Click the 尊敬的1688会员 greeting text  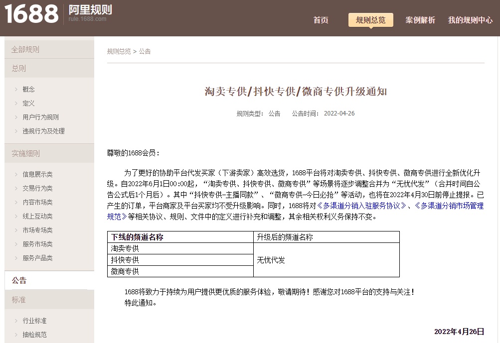(133, 153)
